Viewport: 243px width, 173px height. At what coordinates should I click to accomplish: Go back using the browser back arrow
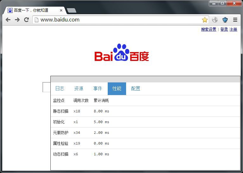click(x=8, y=20)
